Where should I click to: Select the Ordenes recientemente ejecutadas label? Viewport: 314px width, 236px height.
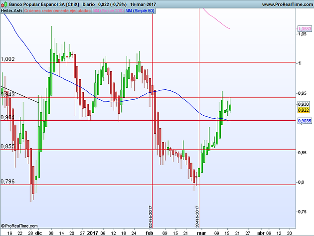click(x=57, y=11)
